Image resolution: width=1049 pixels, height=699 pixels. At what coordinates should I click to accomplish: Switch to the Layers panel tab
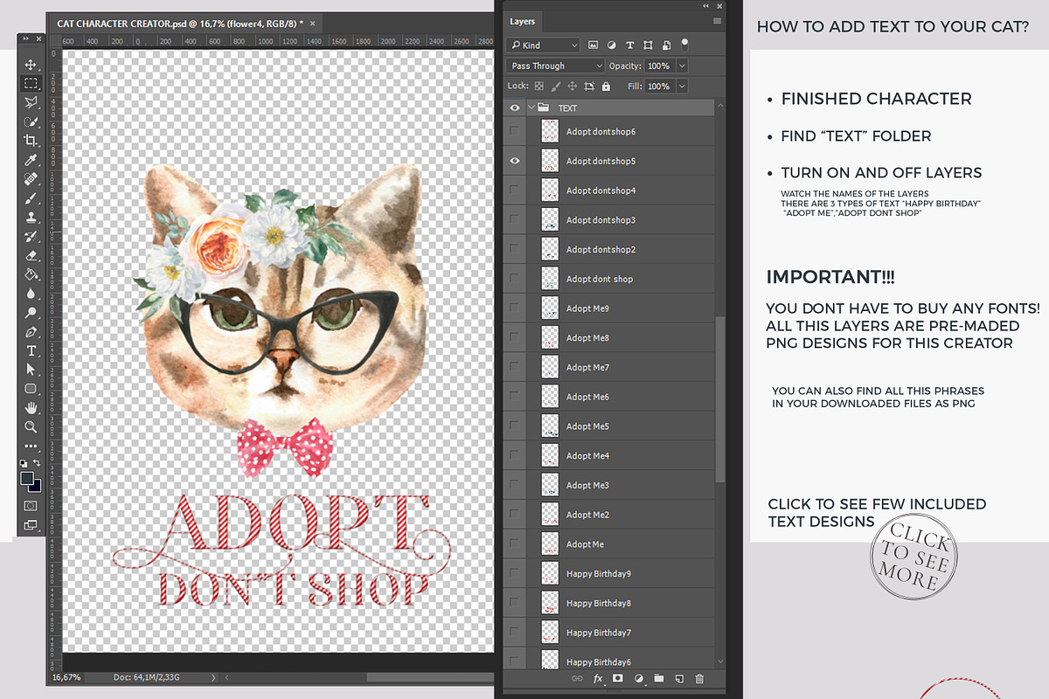click(x=523, y=21)
